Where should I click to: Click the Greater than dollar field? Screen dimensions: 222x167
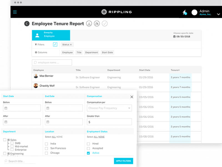tap(109, 122)
